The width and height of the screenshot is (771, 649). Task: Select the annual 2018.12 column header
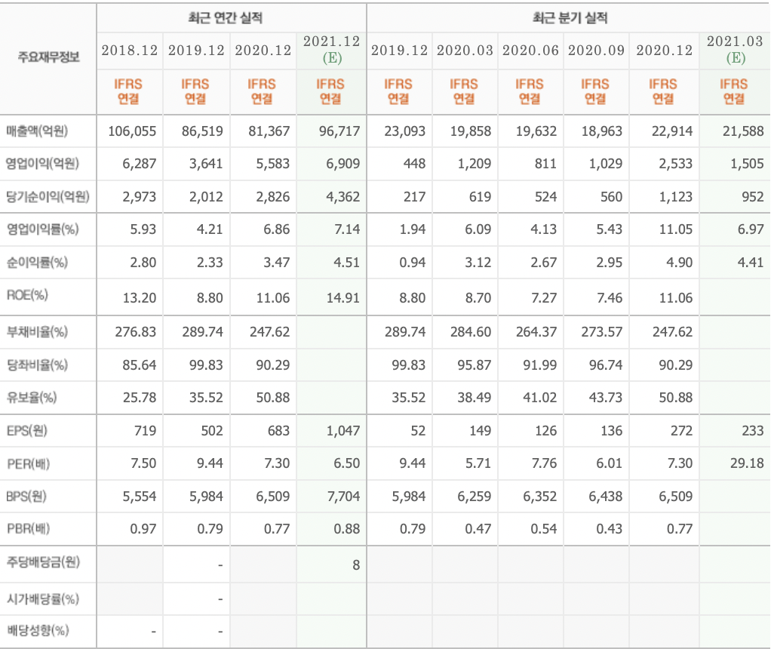[x=129, y=51]
